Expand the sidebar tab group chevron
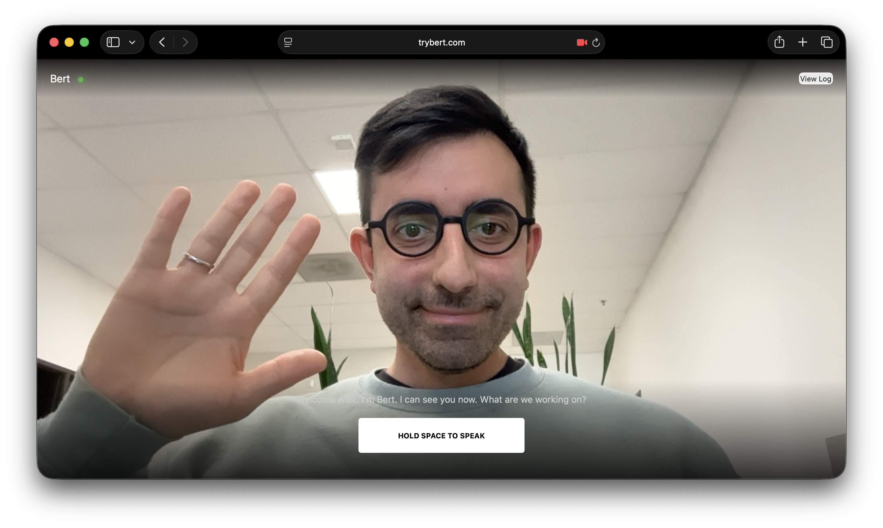This screenshot has height=528, width=883. [x=132, y=42]
